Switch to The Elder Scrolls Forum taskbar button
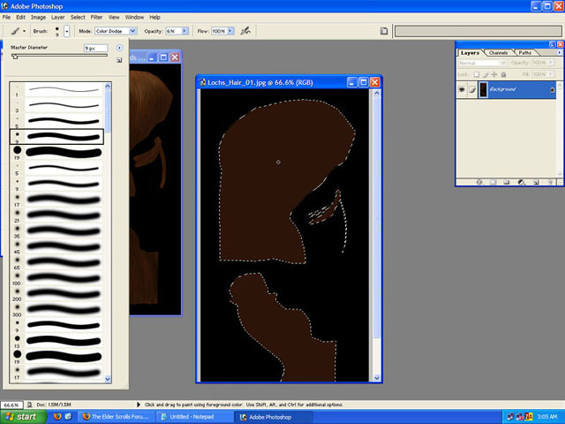 point(117,417)
